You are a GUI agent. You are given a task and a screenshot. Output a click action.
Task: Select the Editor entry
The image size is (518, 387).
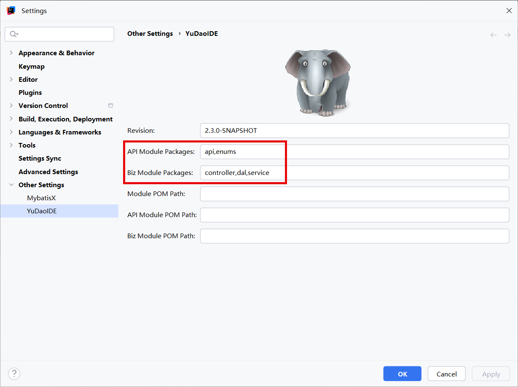(28, 79)
